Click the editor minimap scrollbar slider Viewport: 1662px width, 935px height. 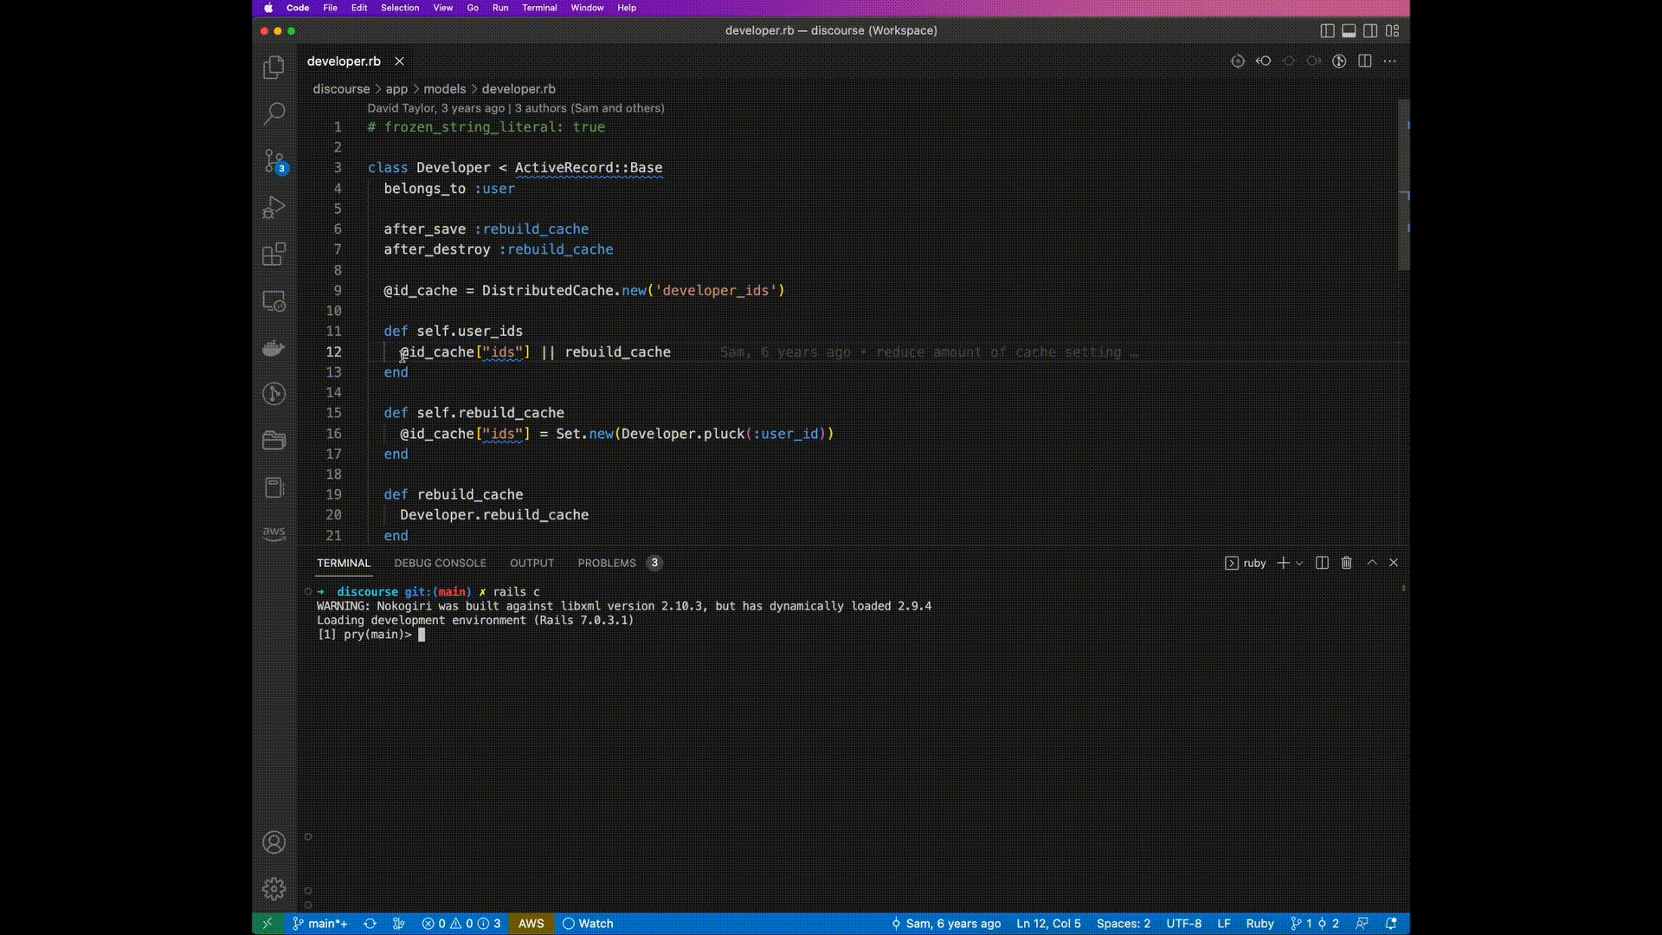(x=1404, y=184)
